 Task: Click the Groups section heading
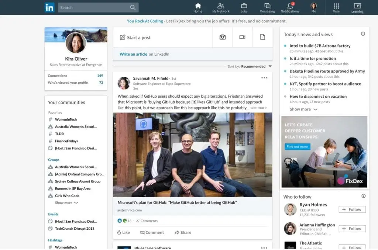tap(54, 160)
